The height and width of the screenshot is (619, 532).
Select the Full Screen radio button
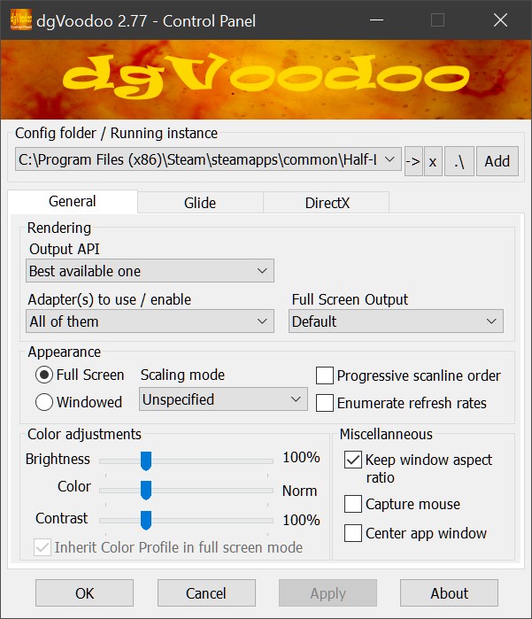pyautogui.click(x=44, y=375)
